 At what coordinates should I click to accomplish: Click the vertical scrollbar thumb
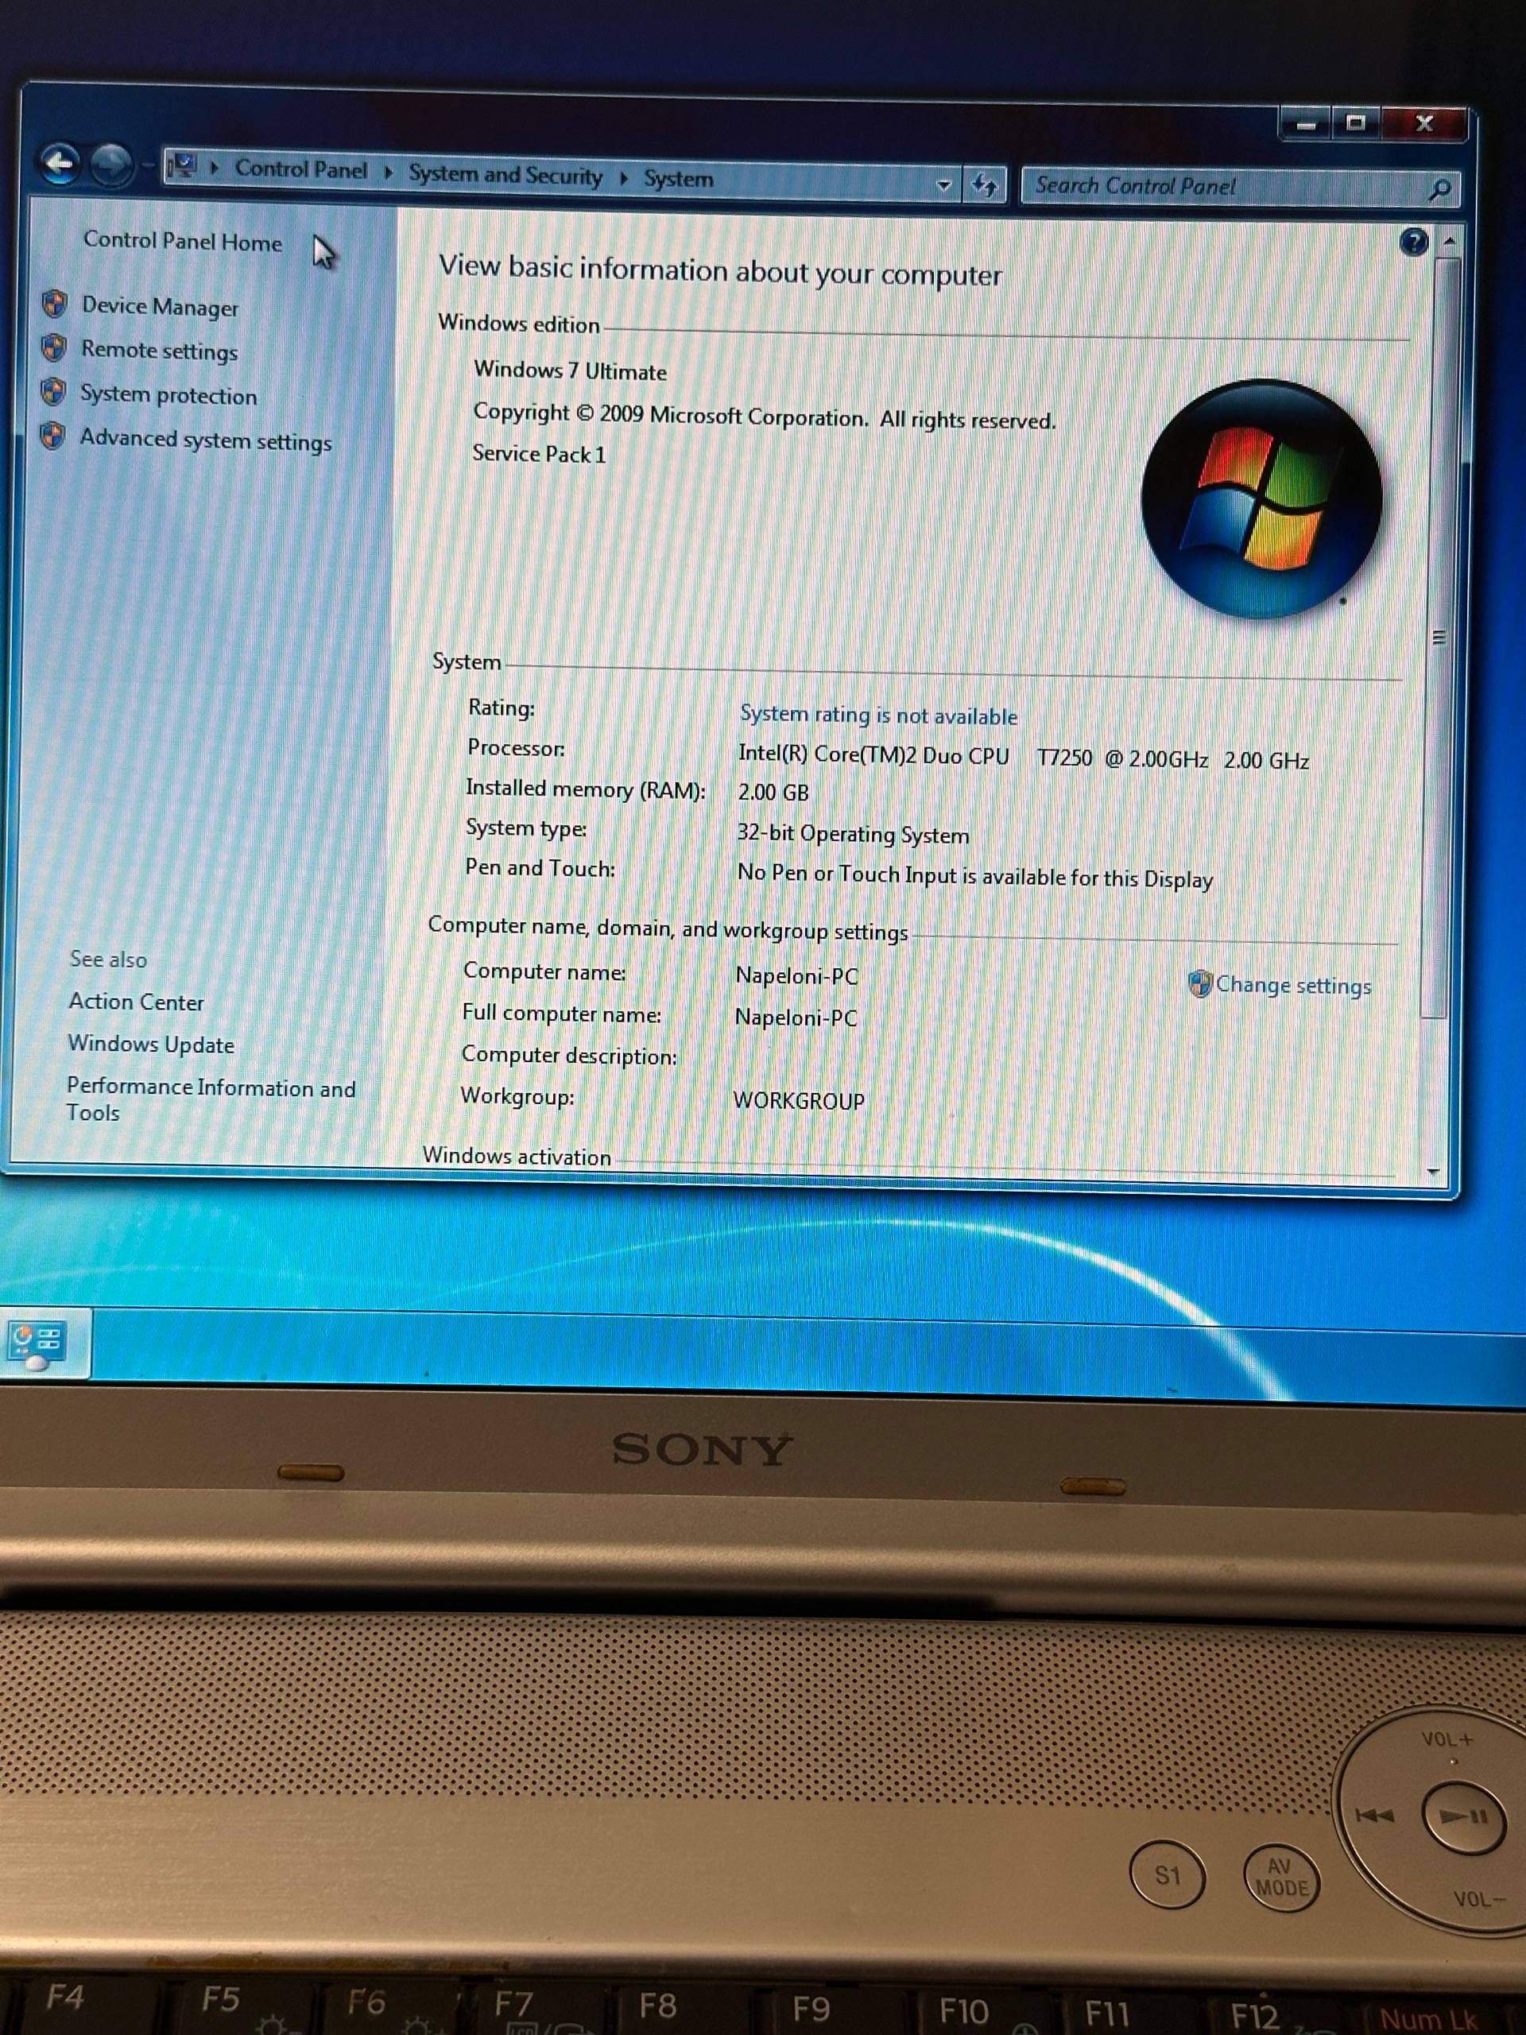point(1439,637)
